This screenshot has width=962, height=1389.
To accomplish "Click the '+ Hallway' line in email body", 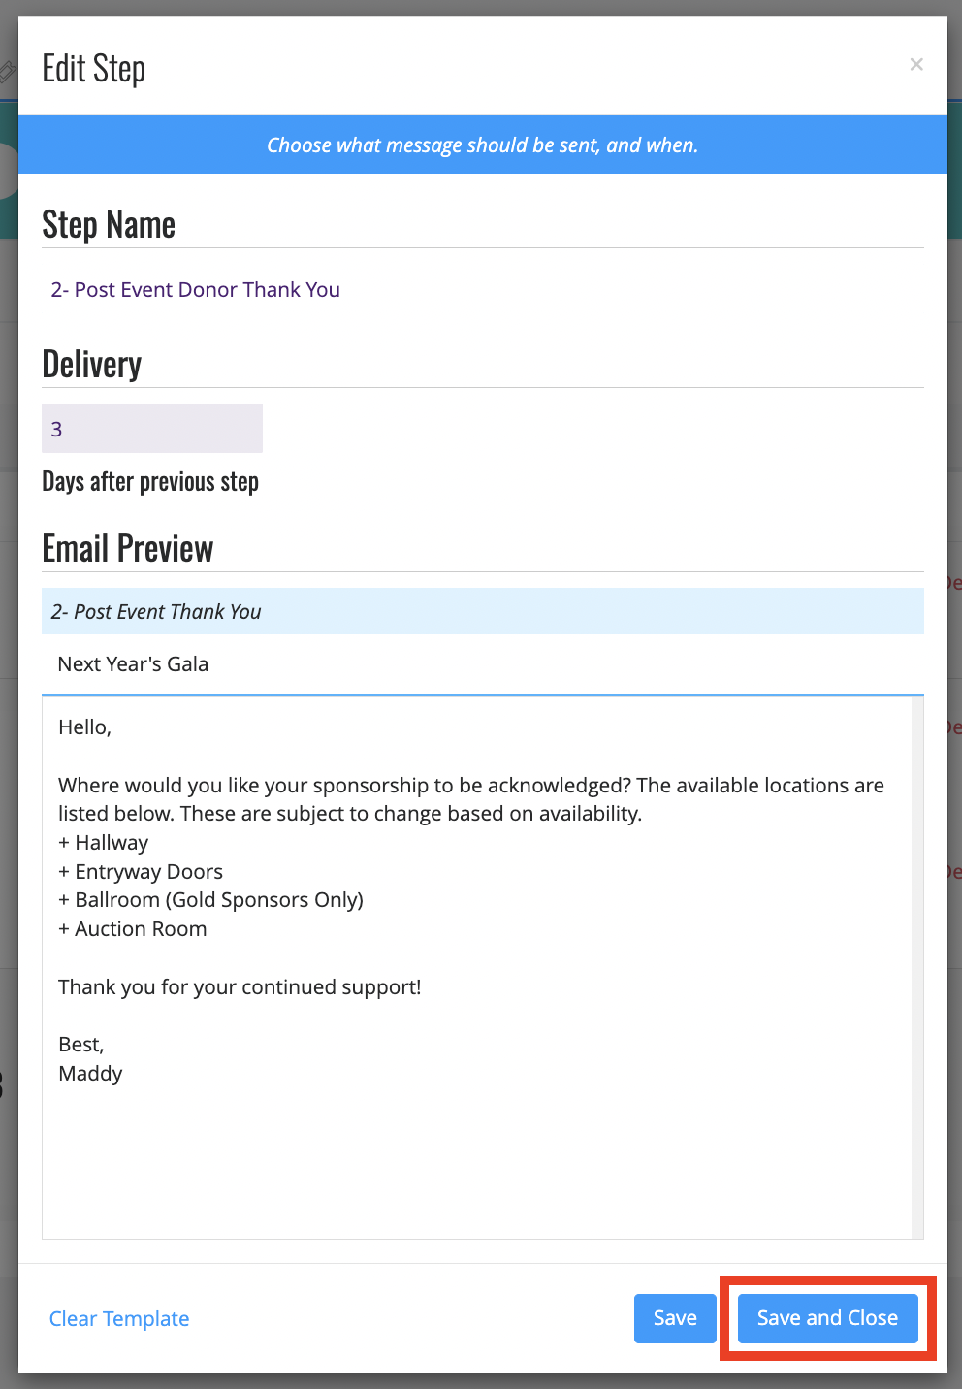I will (104, 843).
